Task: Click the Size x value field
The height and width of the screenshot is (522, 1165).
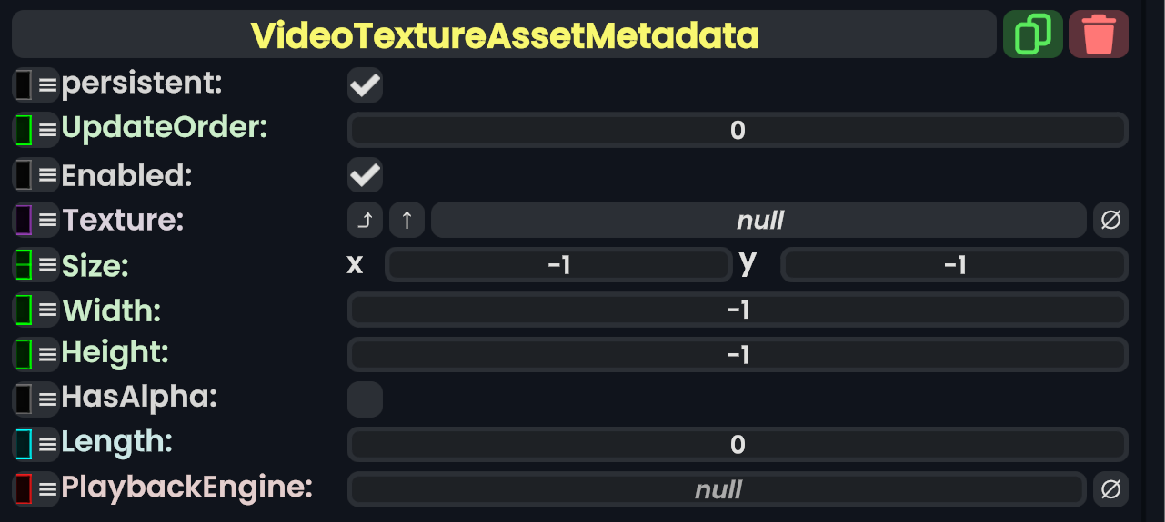Action: (x=558, y=265)
